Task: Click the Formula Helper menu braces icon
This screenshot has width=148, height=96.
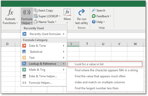Action: coord(24,83)
